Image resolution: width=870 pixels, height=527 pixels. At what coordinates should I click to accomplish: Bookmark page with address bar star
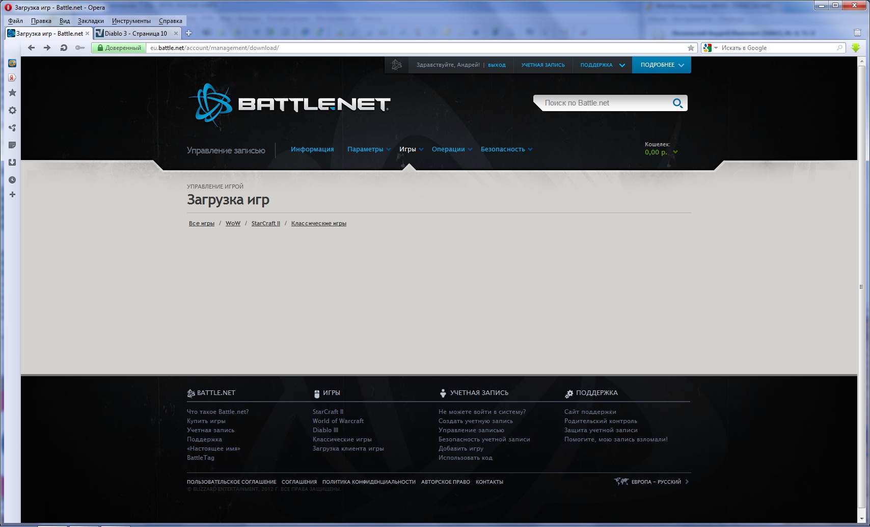click(x=691, y=48)
